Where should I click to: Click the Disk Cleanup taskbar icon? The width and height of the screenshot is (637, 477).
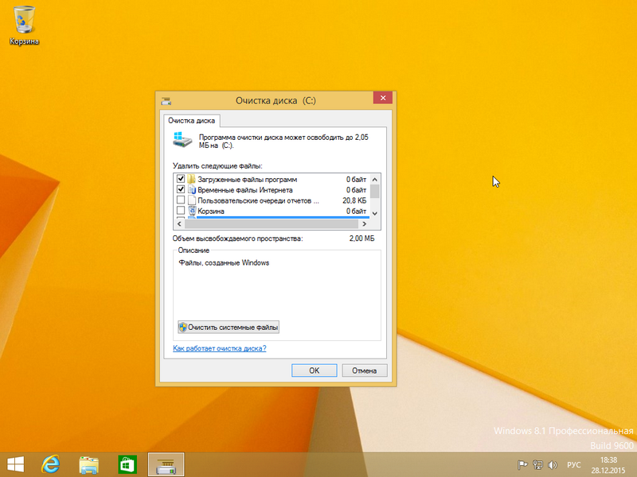166,463
